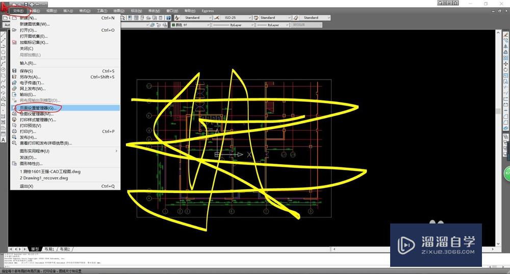The height and width of the screenshot is (274, 510).
Task: Select the Copy objects tool
Action: [x=506, y=40]
